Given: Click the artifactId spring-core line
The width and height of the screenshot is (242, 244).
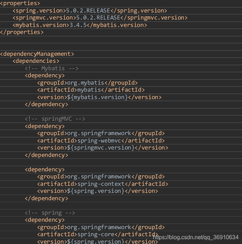Looking at the screenshot, I should point(98,234).
